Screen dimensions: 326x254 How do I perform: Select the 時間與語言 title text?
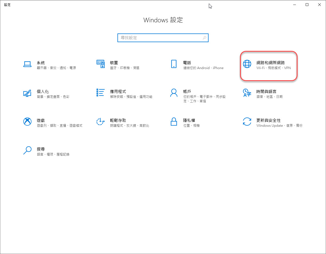267,92
